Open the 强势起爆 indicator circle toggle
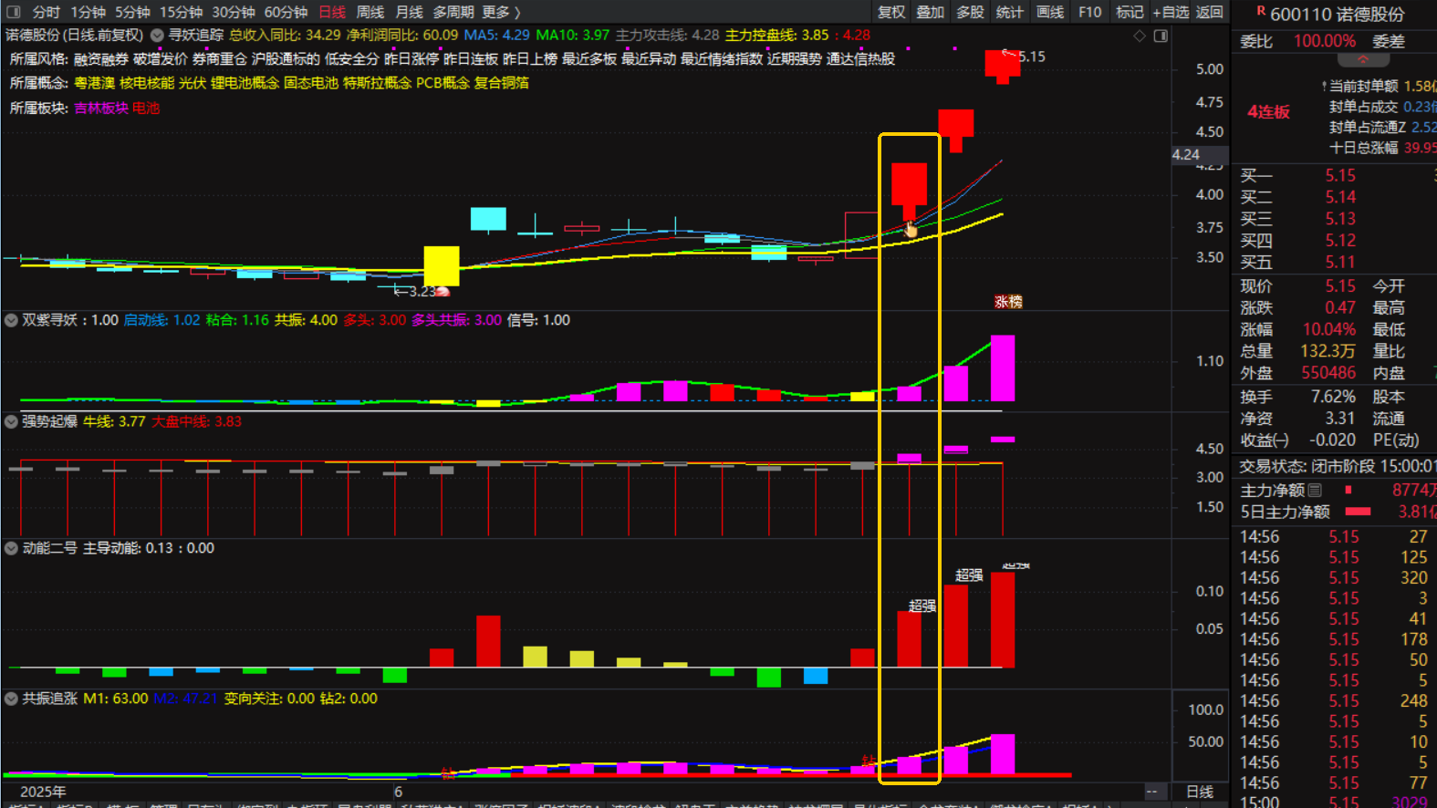This screenshot has height=808, width=1437. click(11, 421)
